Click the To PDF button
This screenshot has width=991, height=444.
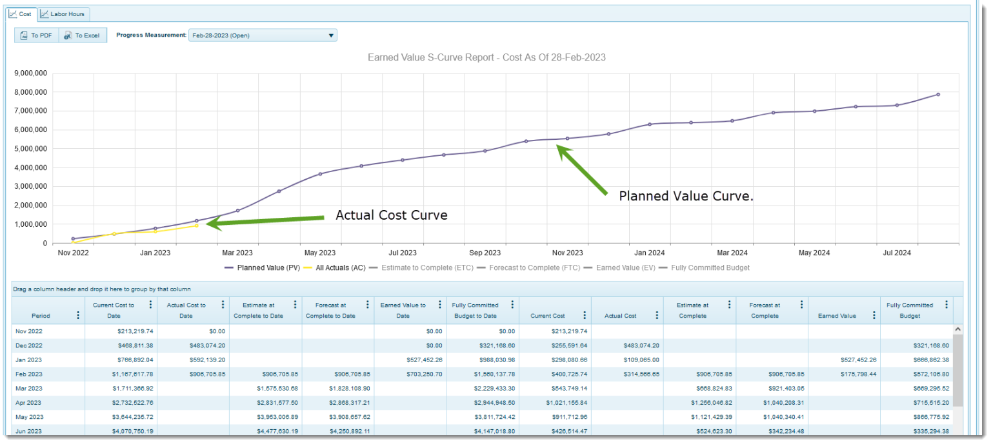[36, 35]
